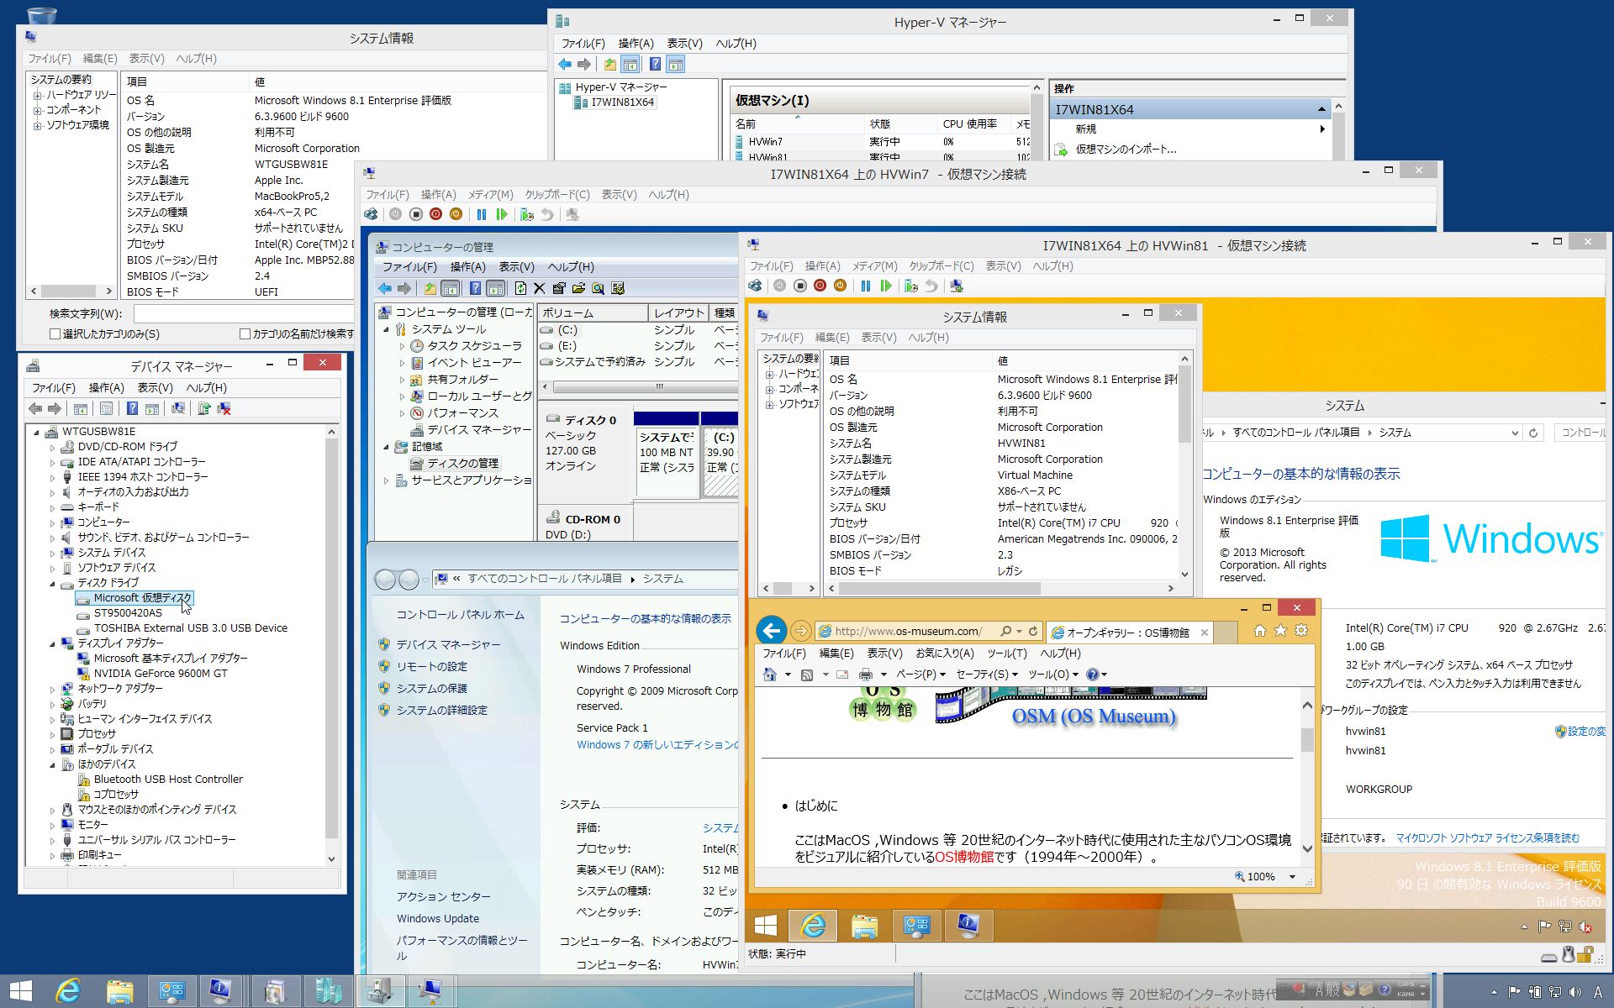This screenshot has height=1008, width=1614.
Task: Click delete X icon in Computer Management toolbar
Action: [x=540, y=288]
